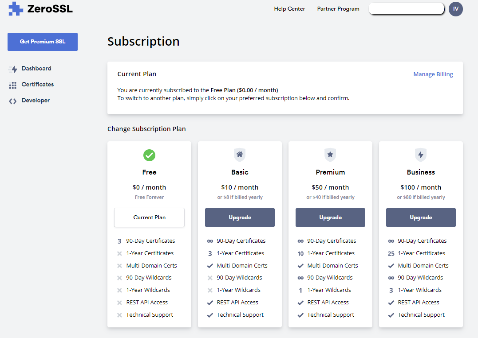Click the green checkmark on Free plan
478x338 pixels.
coord(150,155)
